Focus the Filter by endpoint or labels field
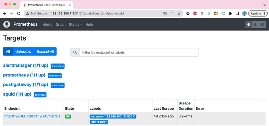 (139, 52)
